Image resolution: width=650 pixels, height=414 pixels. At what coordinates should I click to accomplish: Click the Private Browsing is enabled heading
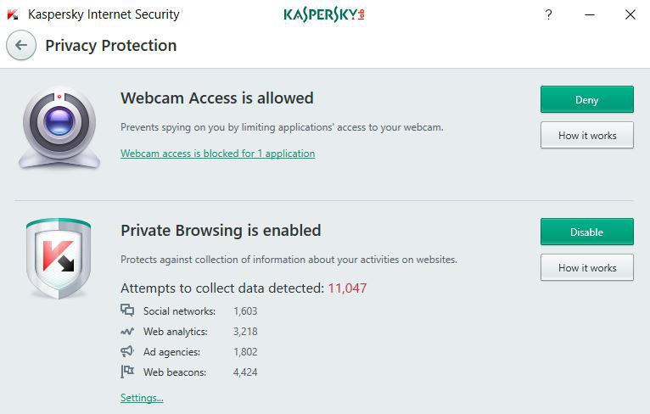click(x=221, y=230)
